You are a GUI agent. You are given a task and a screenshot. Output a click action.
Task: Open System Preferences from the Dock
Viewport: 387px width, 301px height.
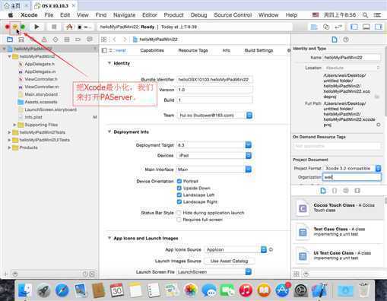(x=301, y=290)
